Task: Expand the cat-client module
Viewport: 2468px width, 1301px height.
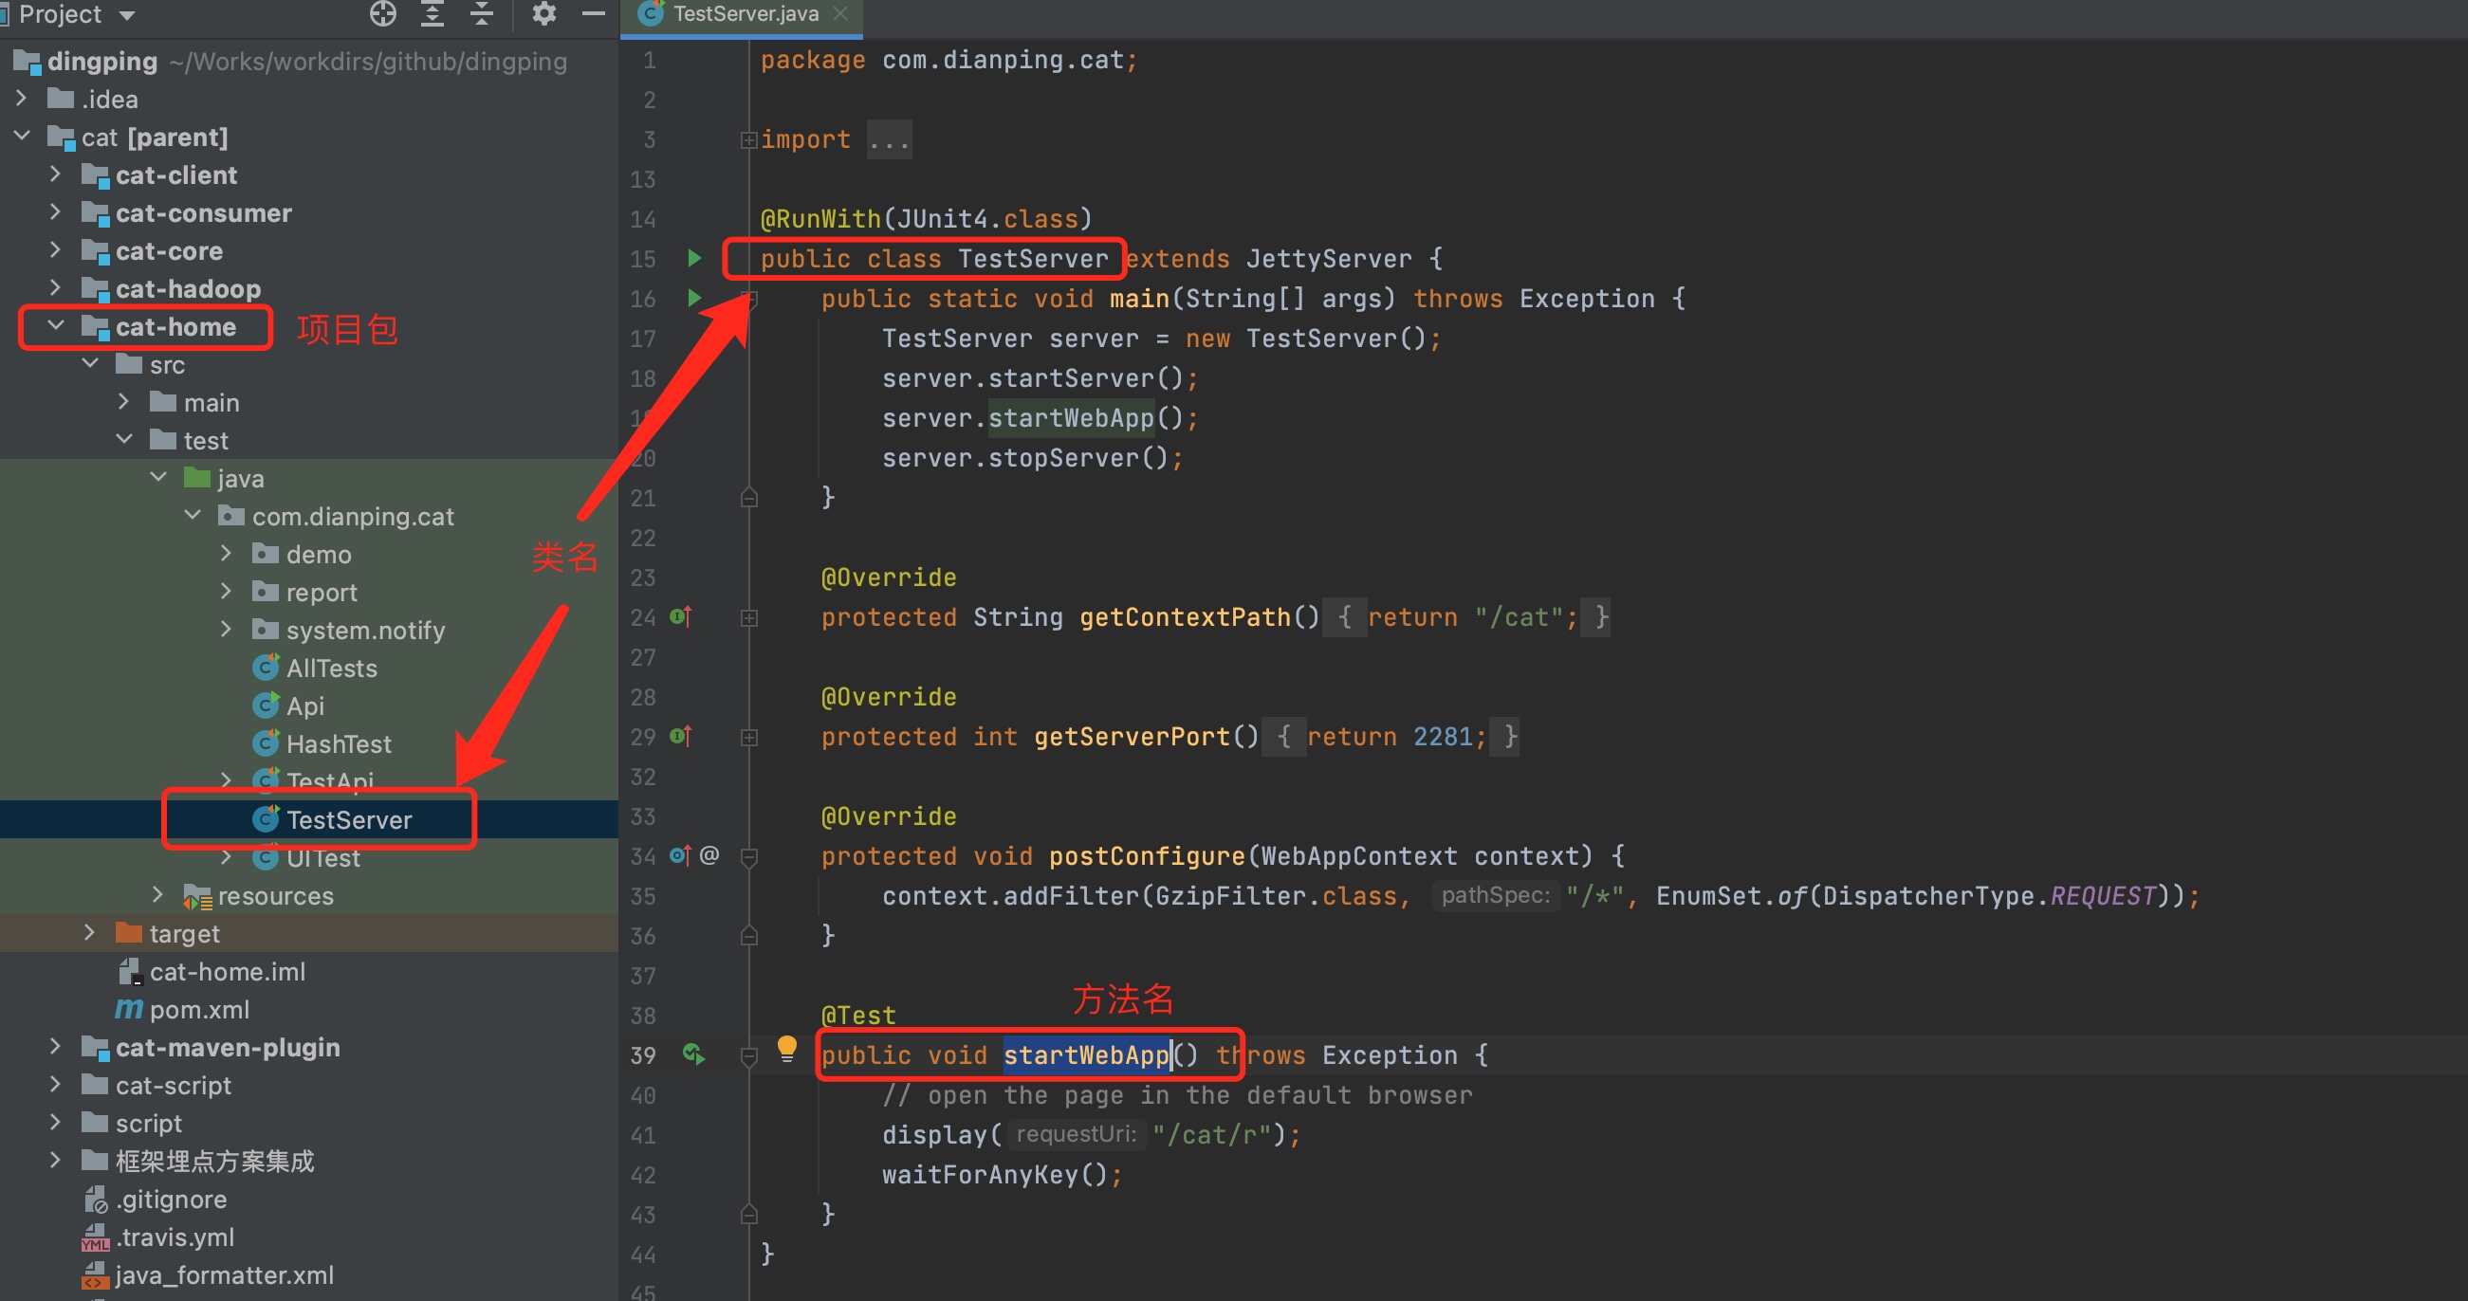Action: (x=55, y=174)
